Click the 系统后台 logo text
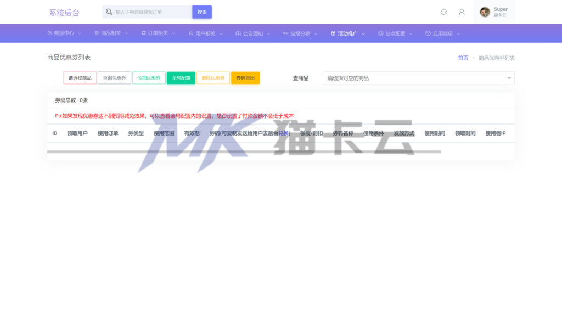 pos(64,13)
